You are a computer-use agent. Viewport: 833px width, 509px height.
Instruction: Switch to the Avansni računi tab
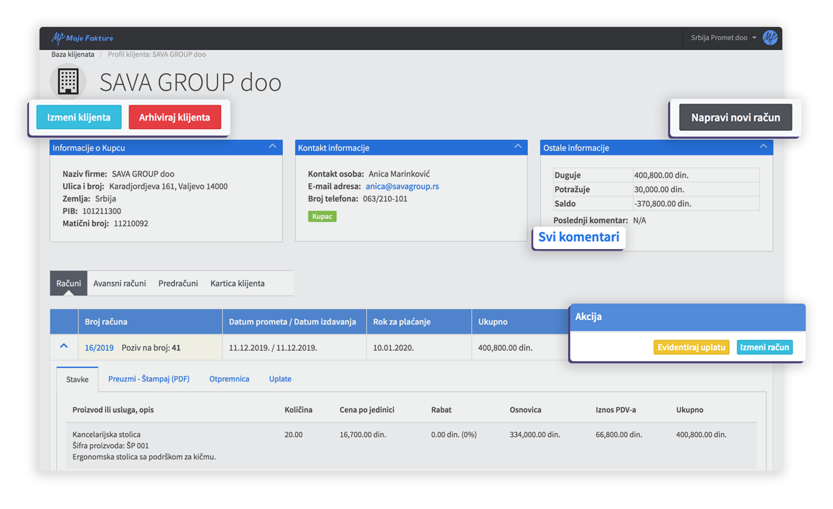(119, 283)
